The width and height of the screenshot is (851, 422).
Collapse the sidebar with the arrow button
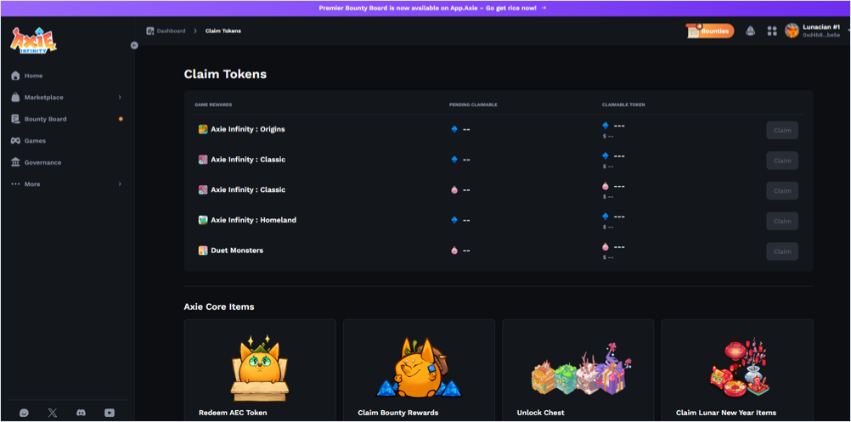[134, 46]
